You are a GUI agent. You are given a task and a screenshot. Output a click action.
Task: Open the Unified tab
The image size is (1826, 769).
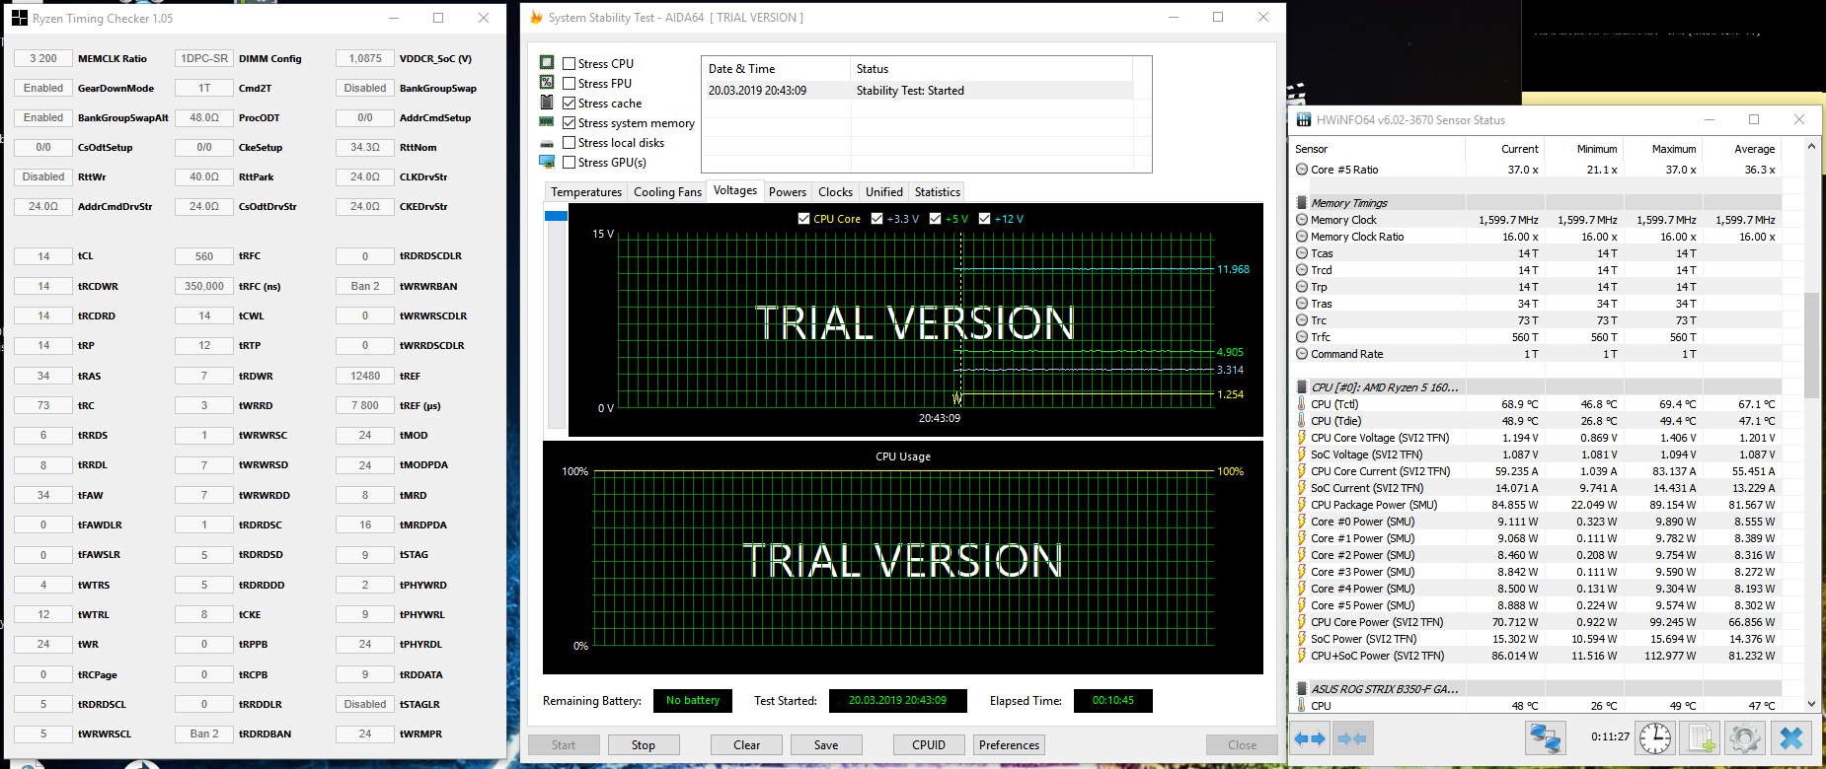click(884, 192)
